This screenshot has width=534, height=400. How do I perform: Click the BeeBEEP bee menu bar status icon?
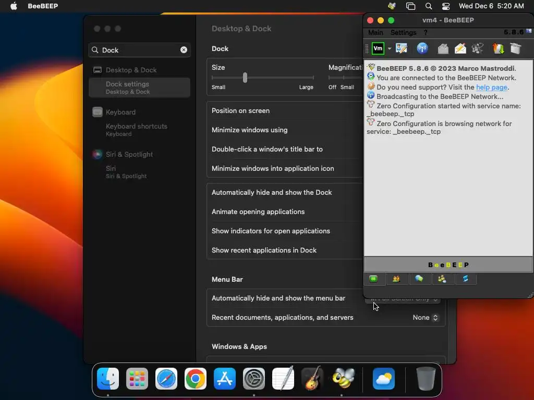[392, 6]
